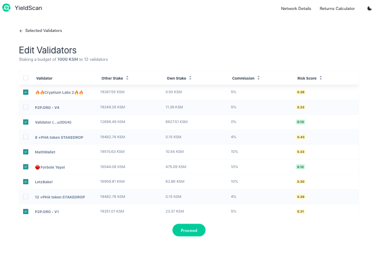378x256 pixels.
Task: Click the 0.12 risk score badge
Action: 300,167
